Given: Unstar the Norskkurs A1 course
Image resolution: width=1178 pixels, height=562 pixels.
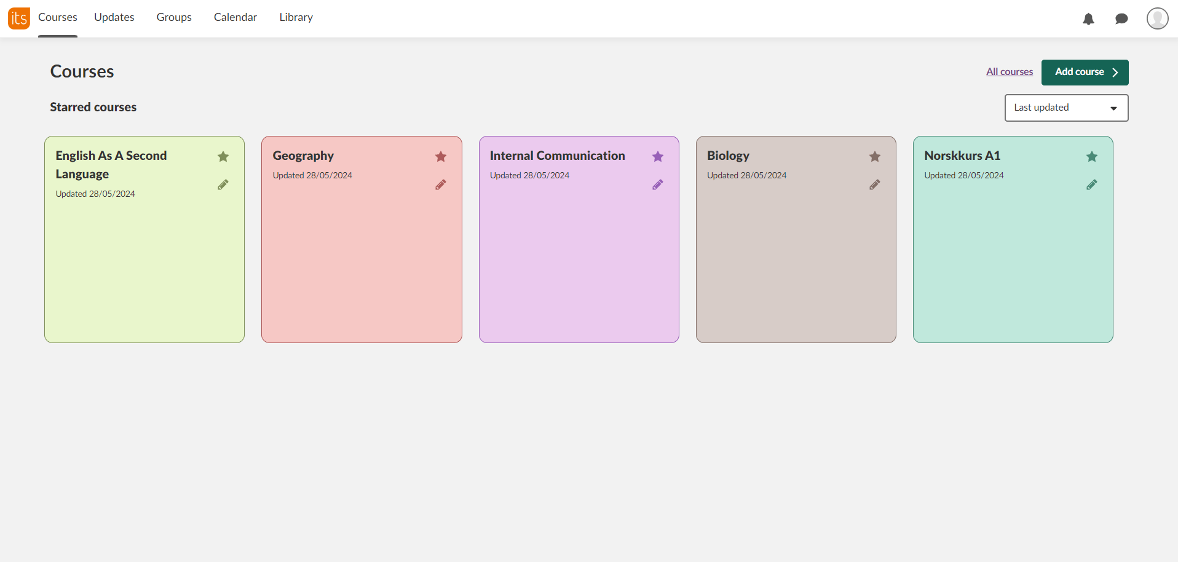Looking at the screenshot, I should (x=1093, y=157).
